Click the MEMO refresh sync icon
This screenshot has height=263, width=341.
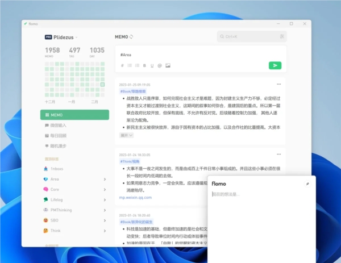tap(131, 37)
